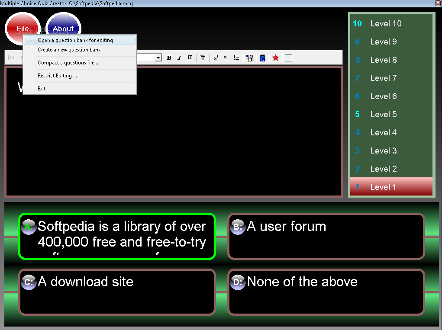Select Level 2 in level list
Screen dimensions: 442x330
(391, 169)
